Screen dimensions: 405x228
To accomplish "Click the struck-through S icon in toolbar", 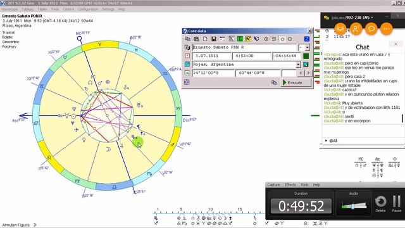I will [274, 39].
